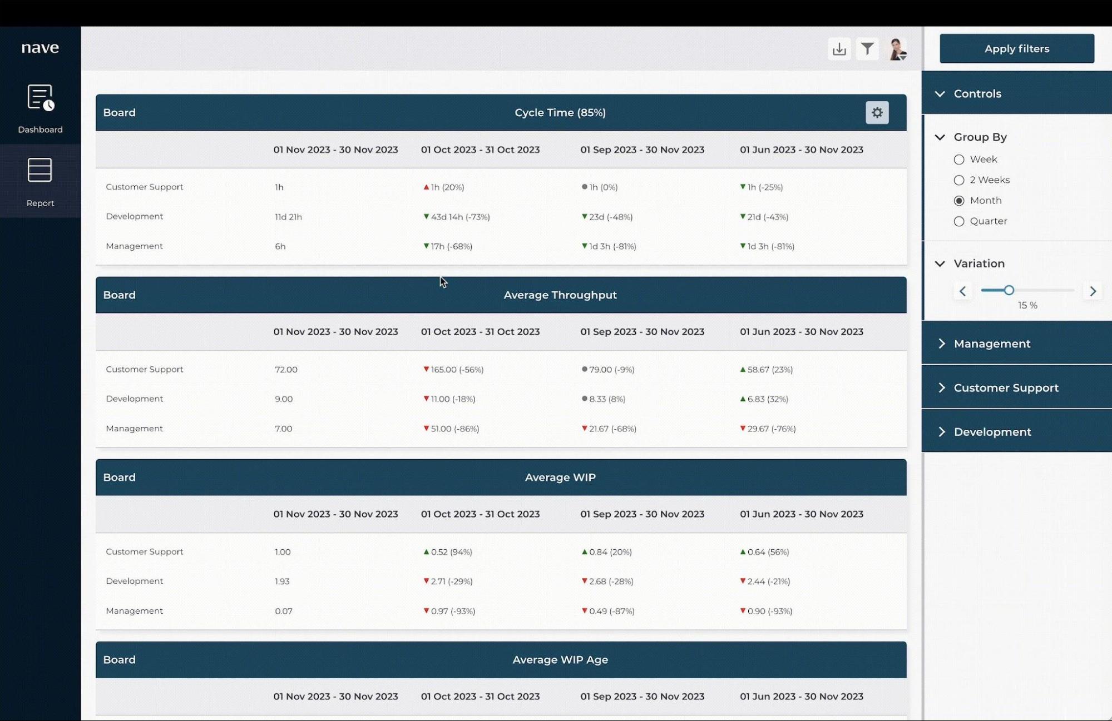This screenshot has height=721, width=1112.
Task: Click the left arrow beside Variation slider
Action: pyautogui.click(x=963, y=291)
